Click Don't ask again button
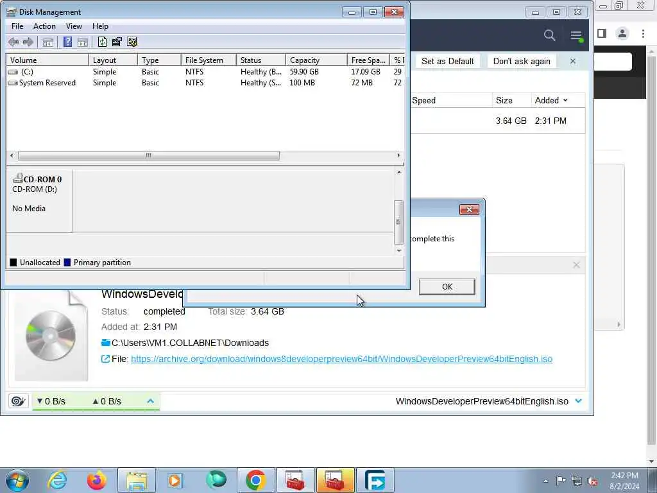The width and height of the screenshot is (657, 493). [521, 61]
